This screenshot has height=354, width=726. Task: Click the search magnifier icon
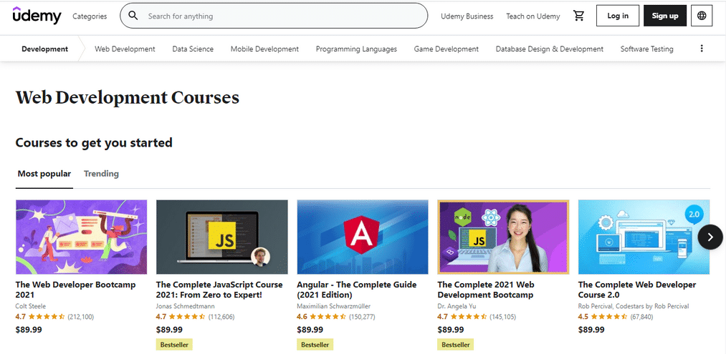pos(133,16)
